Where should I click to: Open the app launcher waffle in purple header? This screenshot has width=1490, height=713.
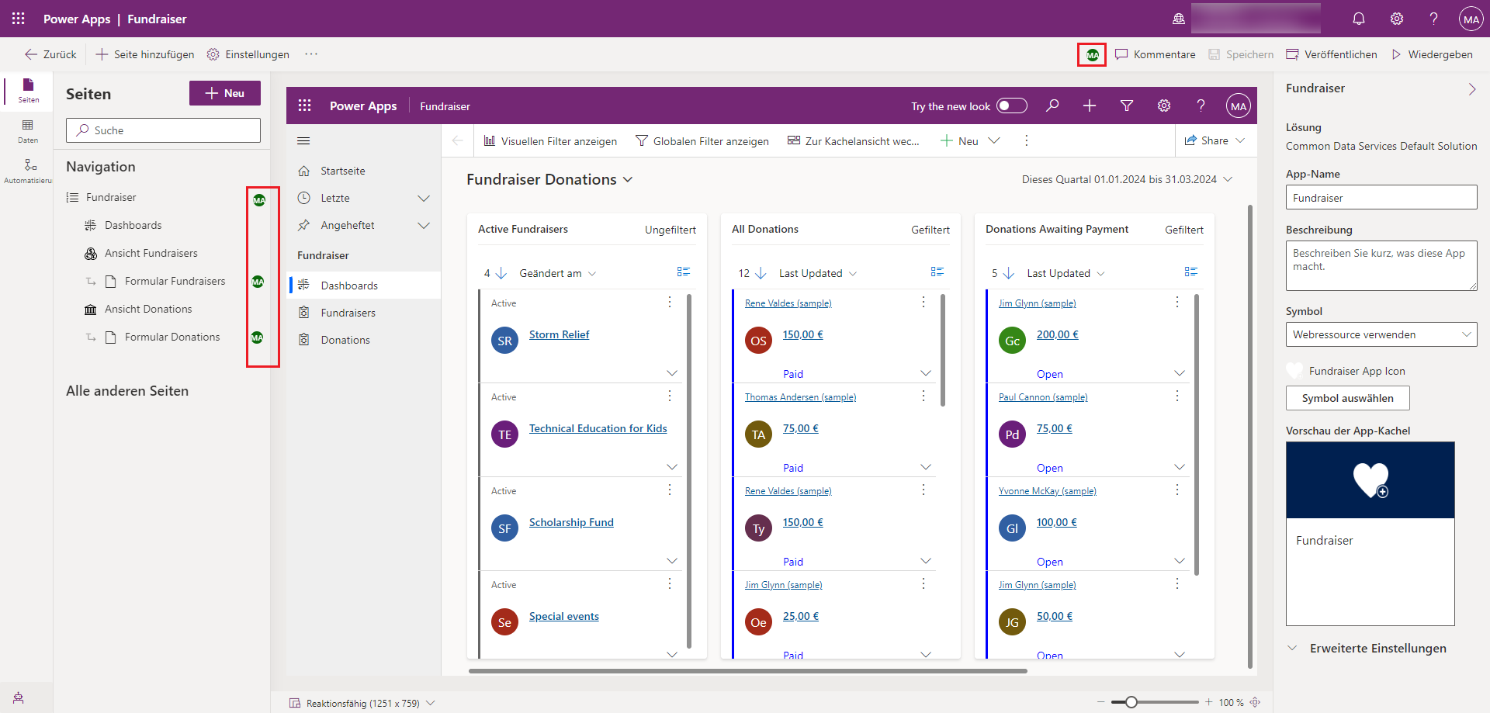pos(18,19)
